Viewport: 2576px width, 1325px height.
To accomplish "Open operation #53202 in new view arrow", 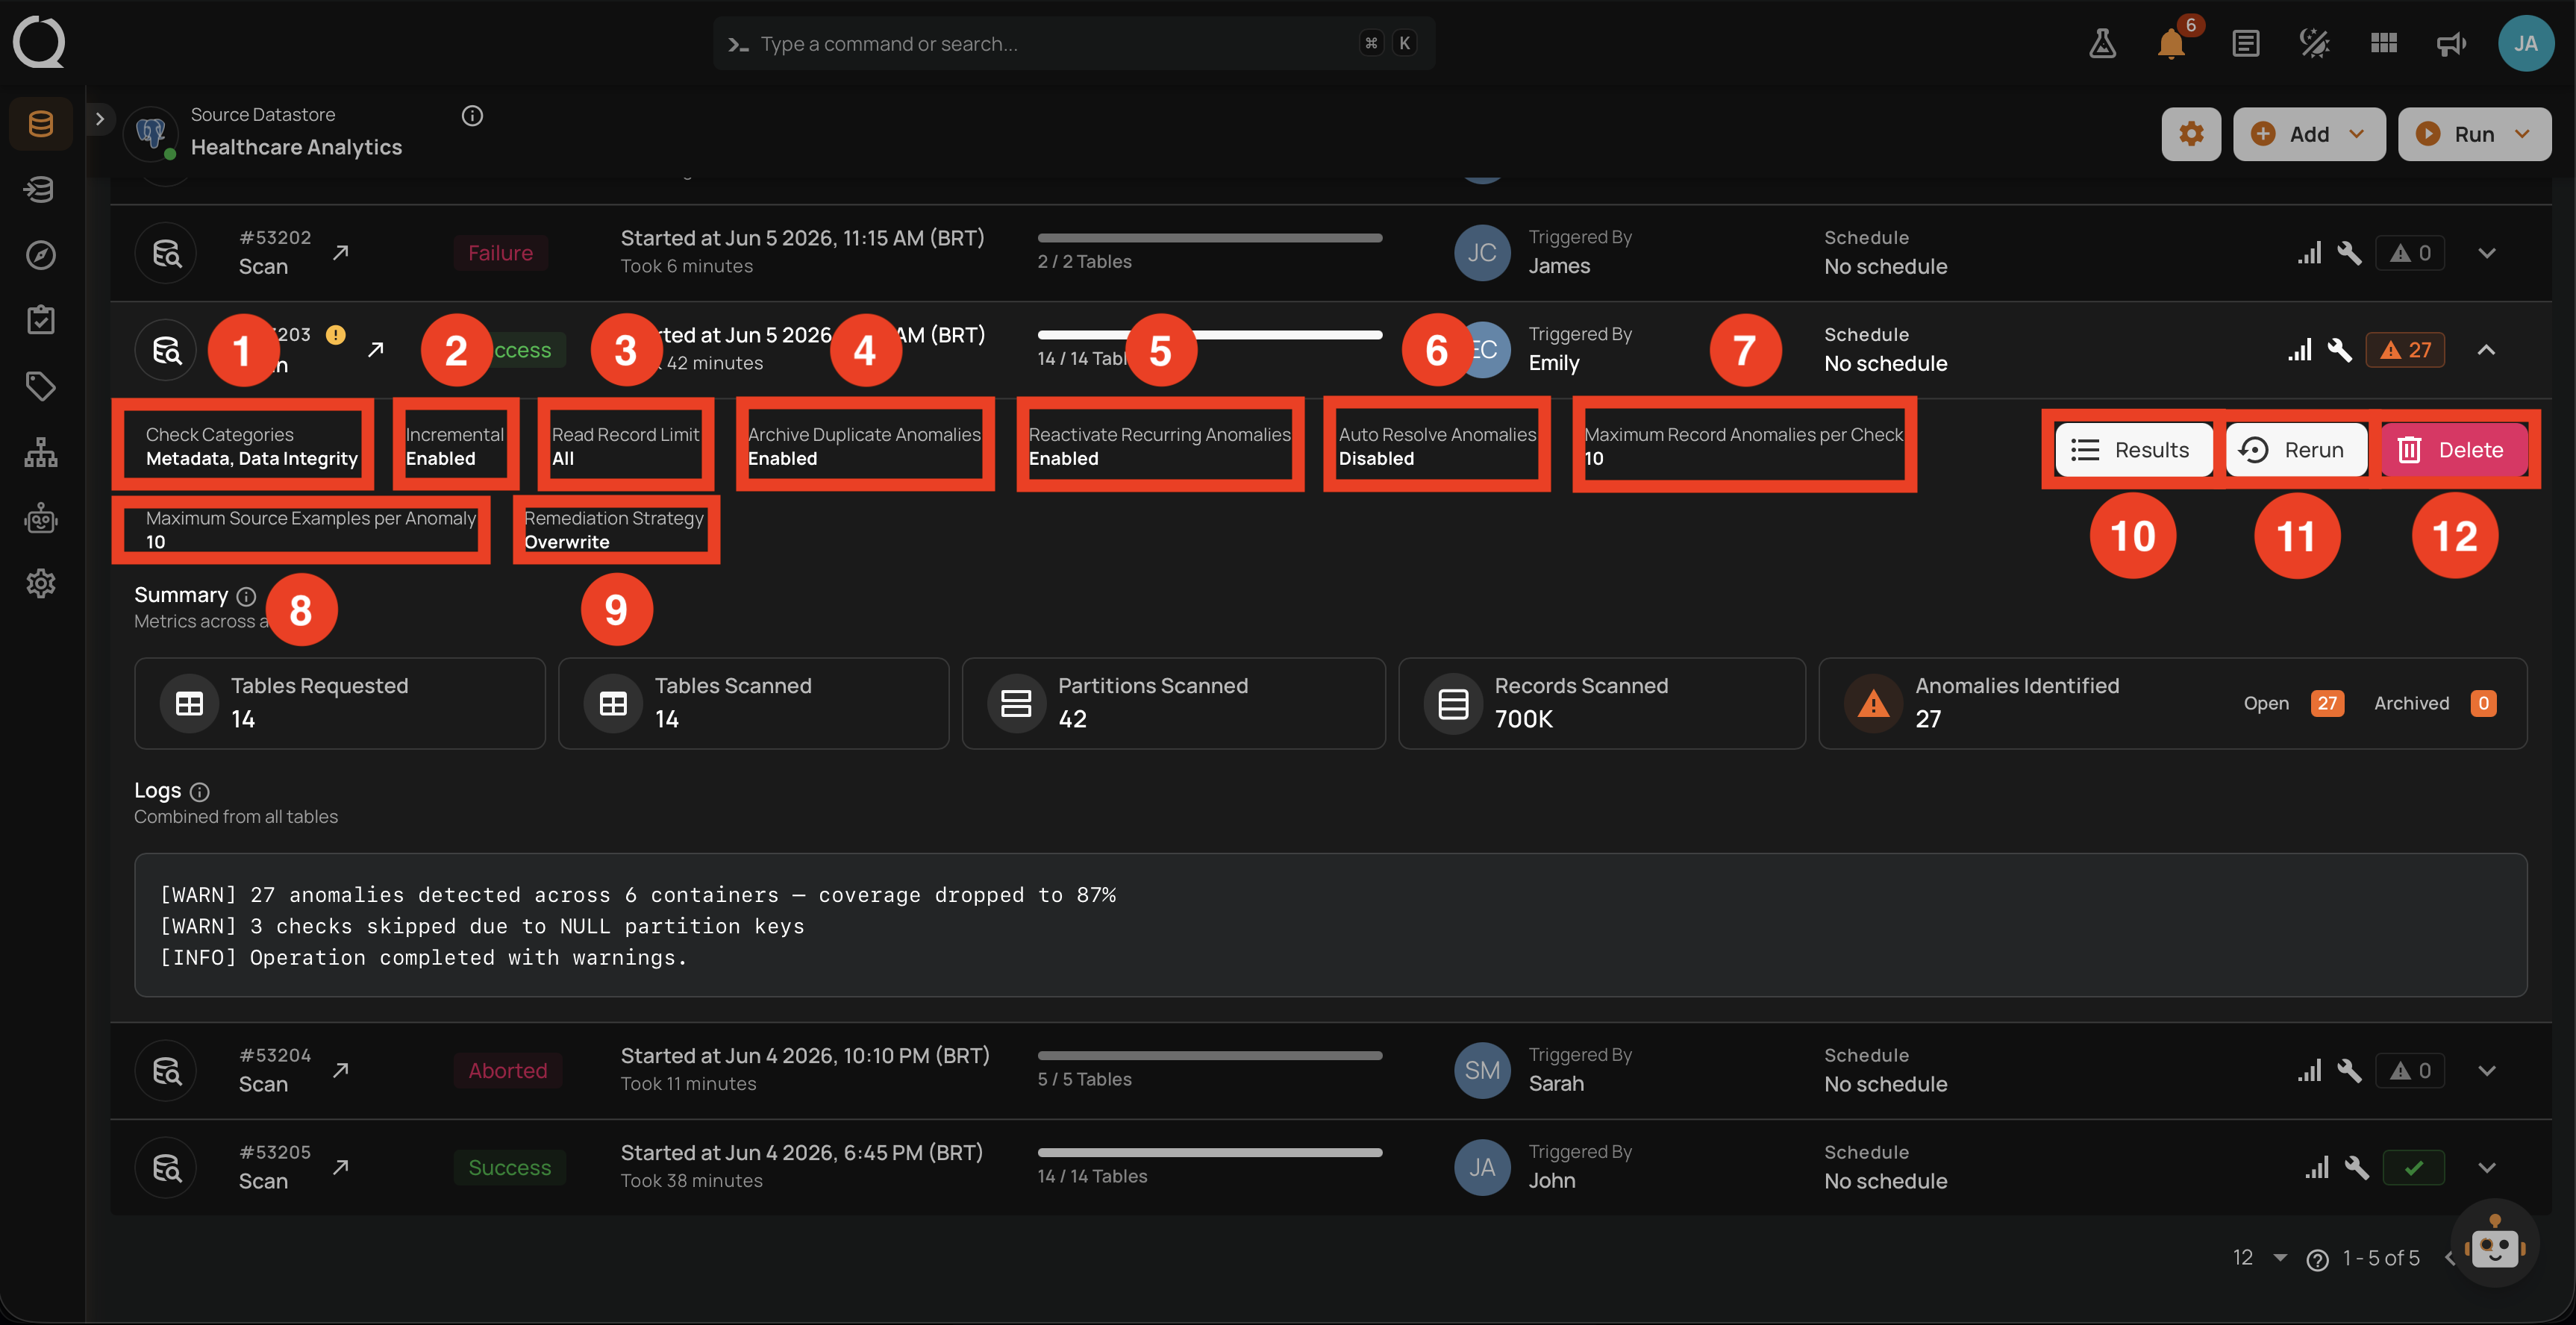I will pyautogui.click(x=341, y=252).
